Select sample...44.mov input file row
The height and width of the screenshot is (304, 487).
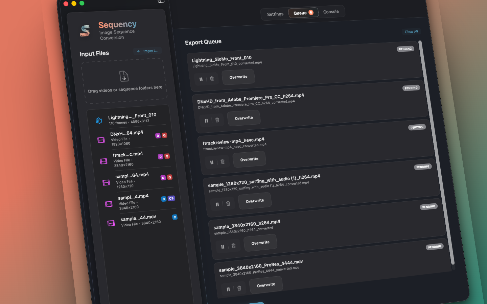coord(144,220)
